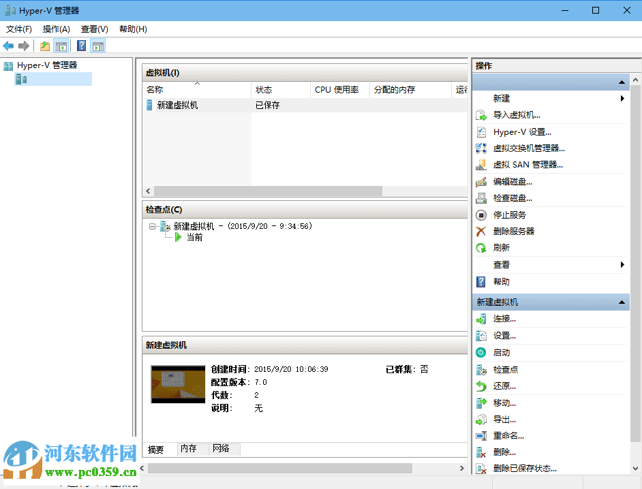Click the back navigation arrow in the toolbar
642x489 pixels.
(8, 46)
